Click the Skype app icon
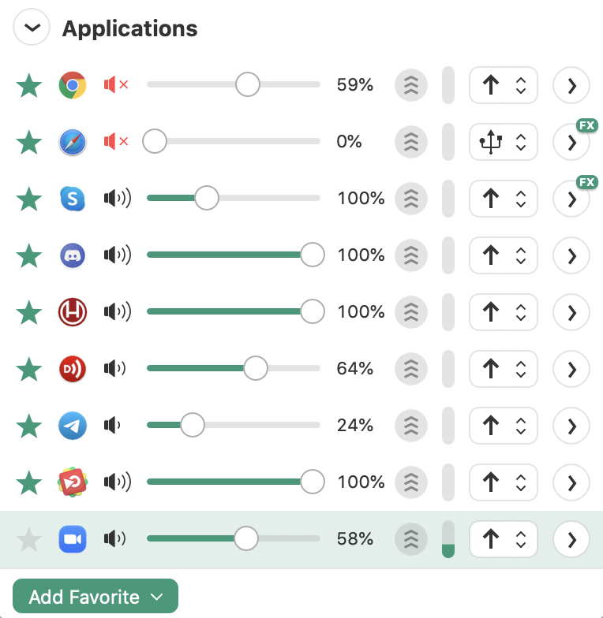This screenshot has width=603, height=618. point(73,199)
